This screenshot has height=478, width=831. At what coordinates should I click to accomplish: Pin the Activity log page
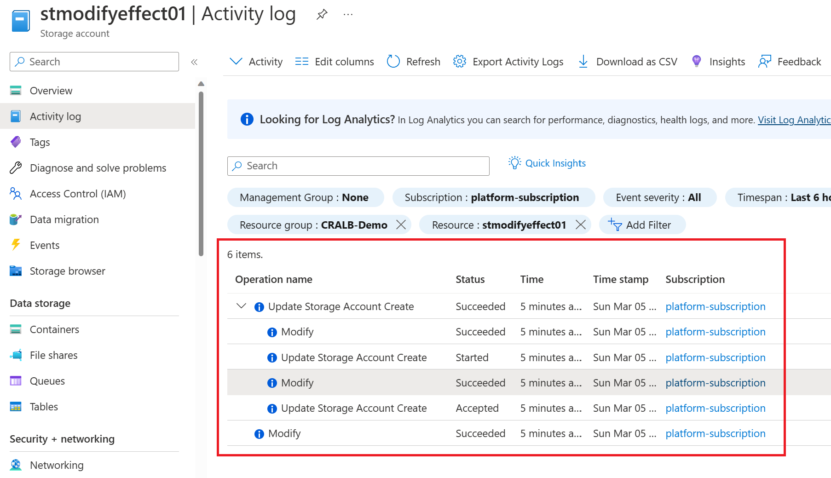point(322,14)
